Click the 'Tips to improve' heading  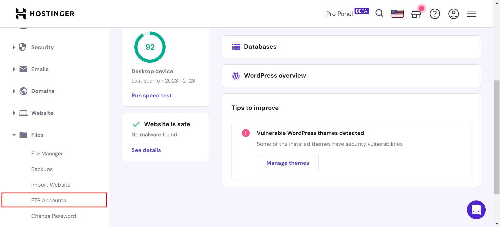pyautogui.click(x=255, y=108)
